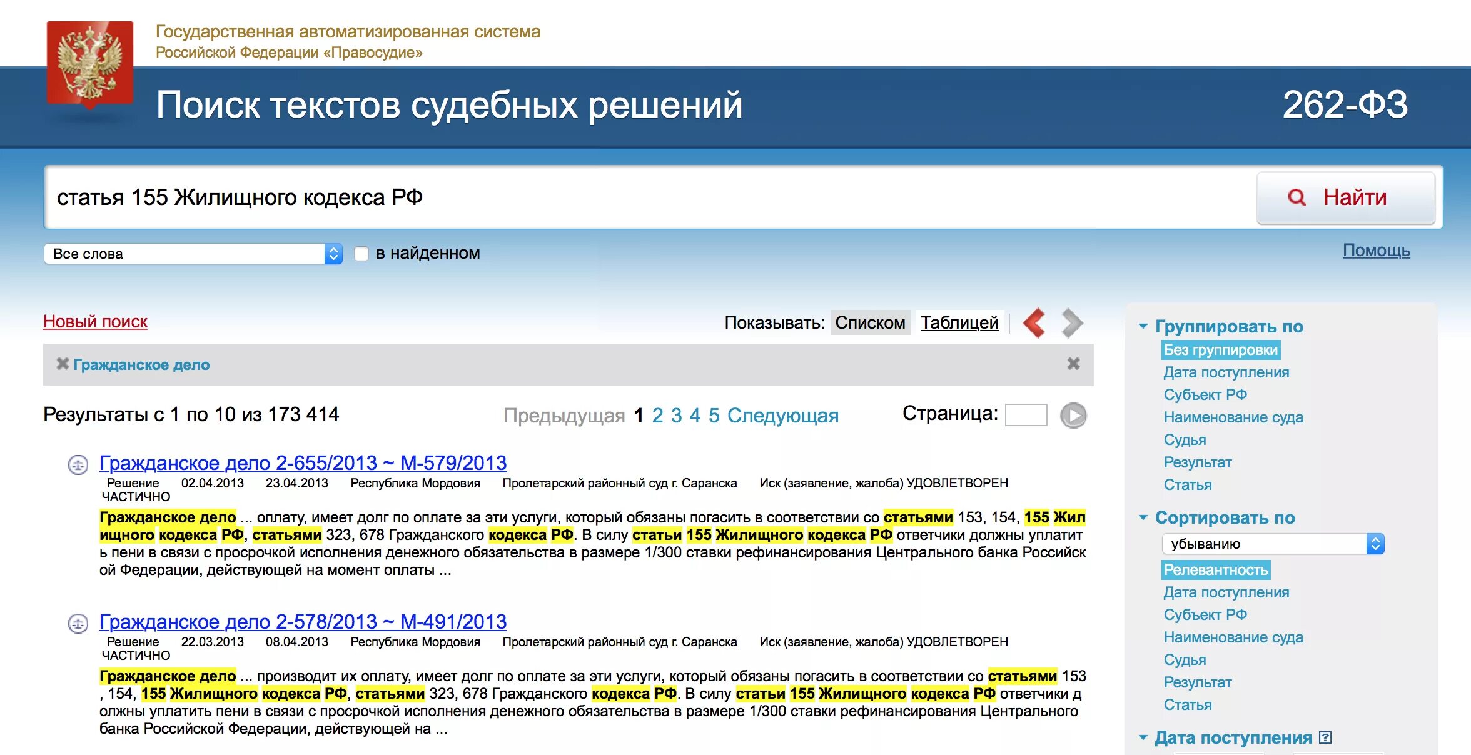1471x755 pixels.
Task: Open the sort order 'убыванию' dropdown
Action: click(1273, 544)
